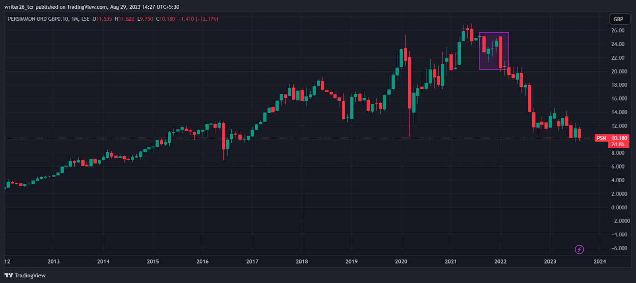Click the TradingView logo at bottom left

coord(25,275)
